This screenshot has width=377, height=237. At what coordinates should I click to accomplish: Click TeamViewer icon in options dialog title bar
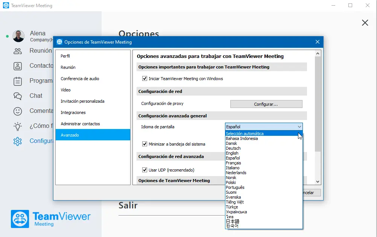coord(59,42)
